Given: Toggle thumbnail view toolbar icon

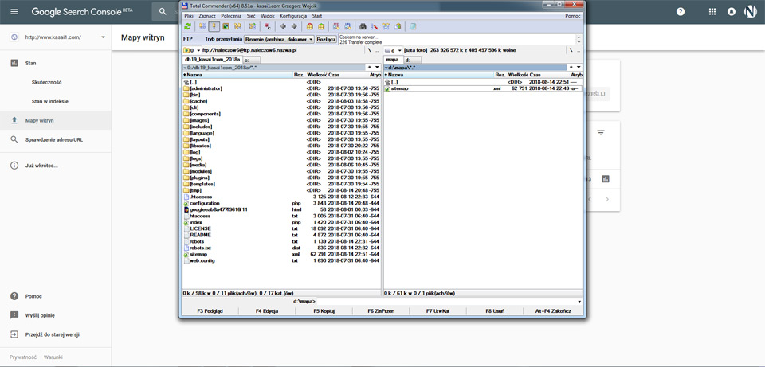Looking at the screenshot, I should coord(226,26).
